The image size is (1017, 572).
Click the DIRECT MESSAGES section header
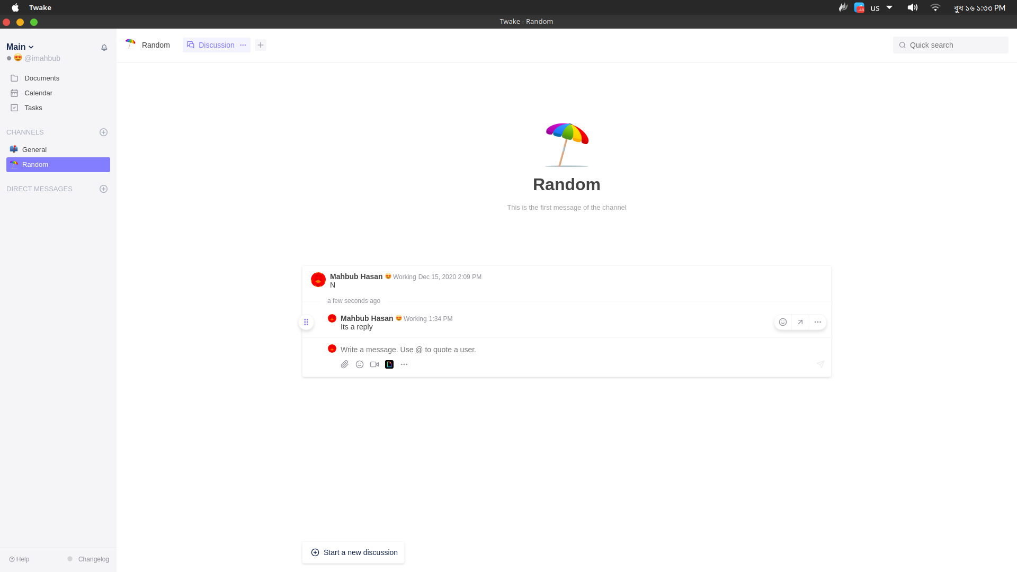pyautogui.click(x=39, y=189)
